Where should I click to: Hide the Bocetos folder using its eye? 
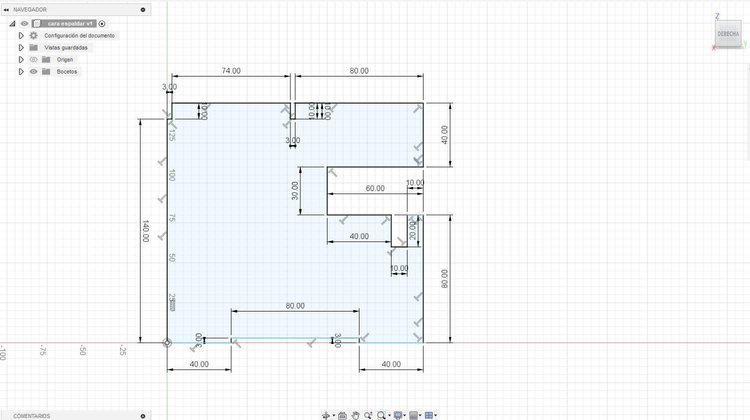[34, 71]
